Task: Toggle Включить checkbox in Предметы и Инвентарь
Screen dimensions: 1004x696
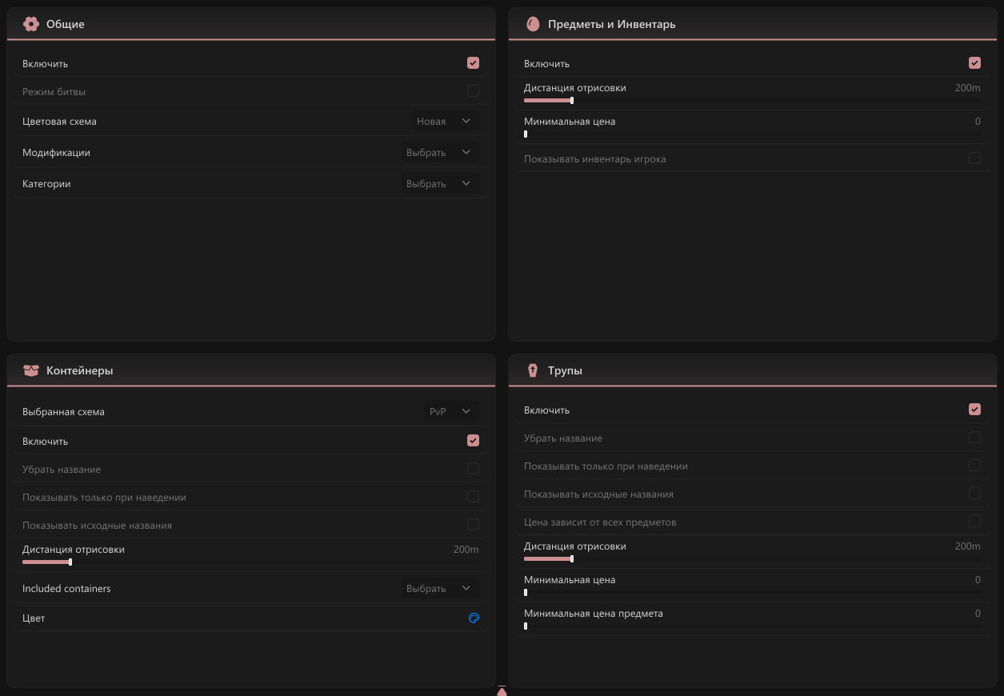Action: pyautogui.click(x=974, y=63)
